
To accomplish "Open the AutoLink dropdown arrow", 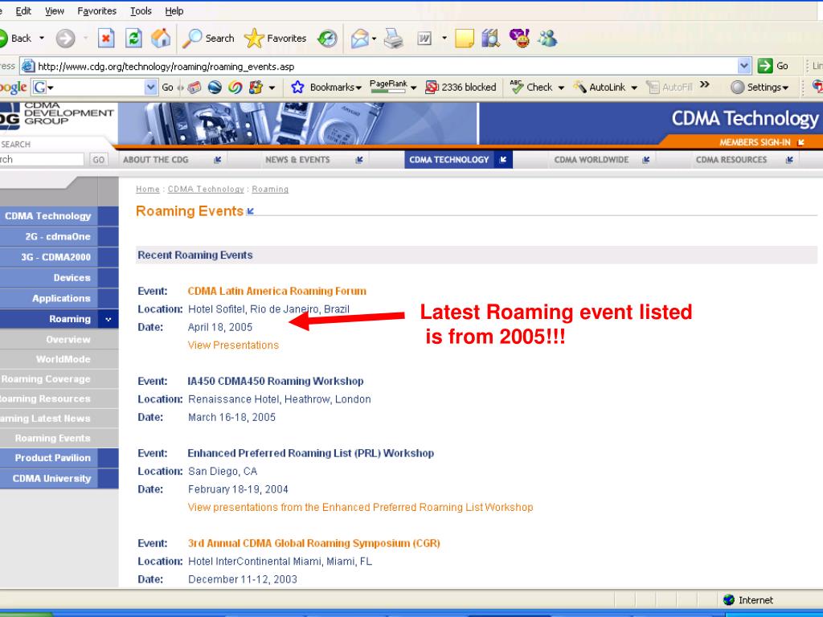I will pyautogui.click(x=634, y=88).
